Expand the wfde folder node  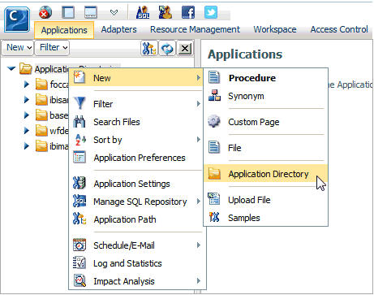[x=27, y=131]
